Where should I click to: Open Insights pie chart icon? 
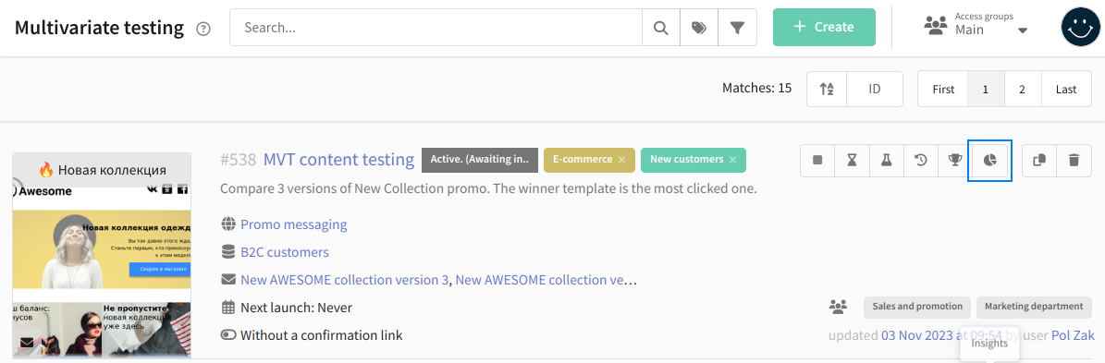(x=989, y=160)
